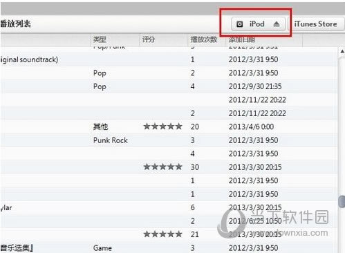
Task: Select the 其他 genre cell
Action: tap(100, 126)
